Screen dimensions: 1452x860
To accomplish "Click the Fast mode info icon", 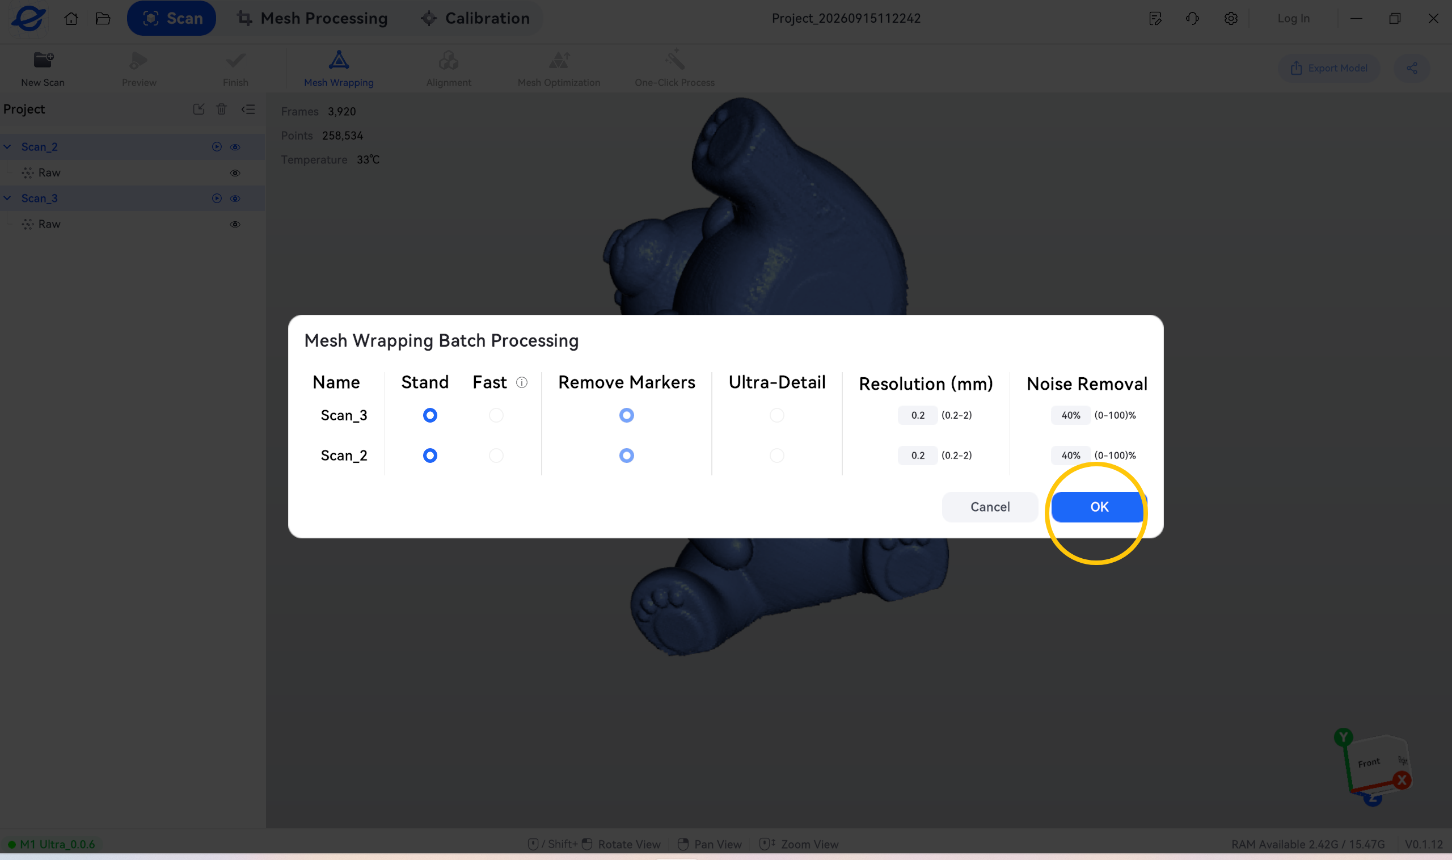I will (521, 382).
